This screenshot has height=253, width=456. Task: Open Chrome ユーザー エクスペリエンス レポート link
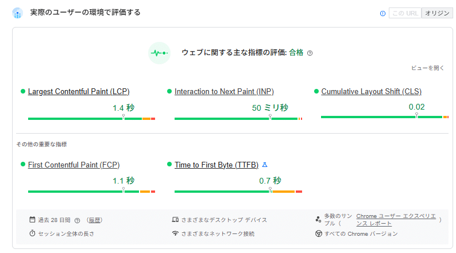[396, 219]
